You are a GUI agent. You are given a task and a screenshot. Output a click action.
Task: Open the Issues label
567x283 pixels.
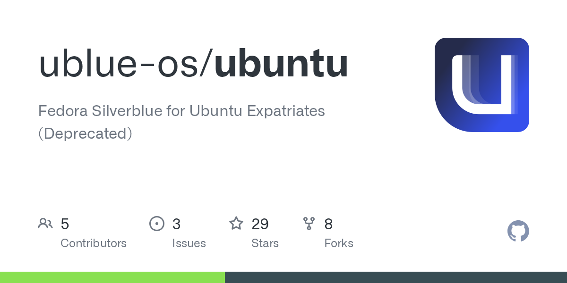coord(189,243)
